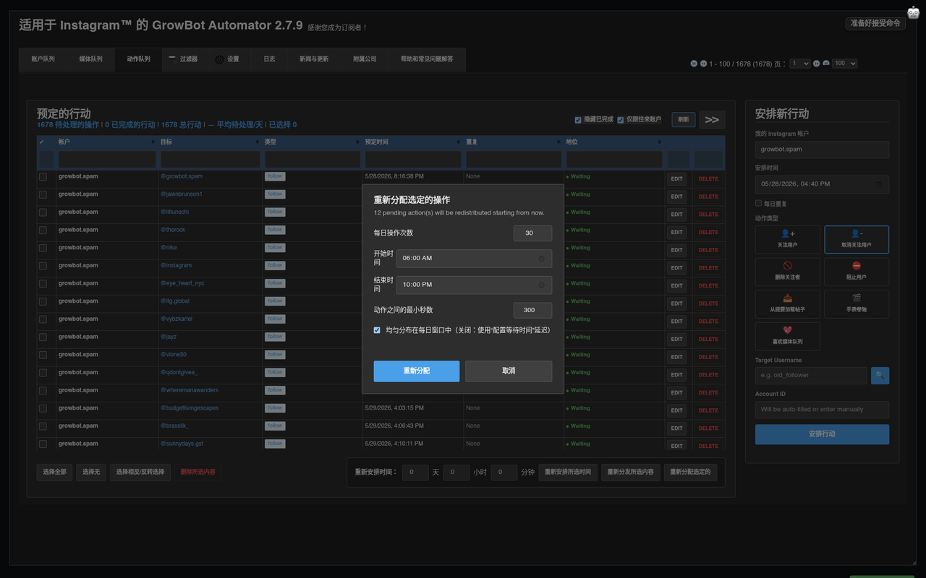Open the 日志 tab
Screen dimensions: 926x578
coord(269,59)
